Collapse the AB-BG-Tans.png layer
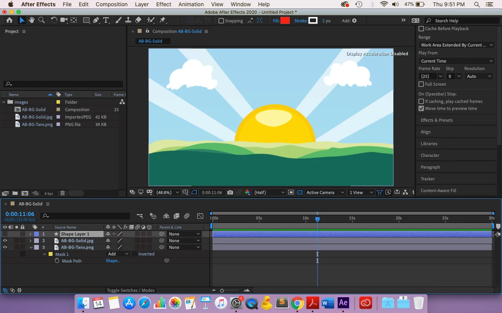Viewport: 502px width, 313px height. (x=31, y=247)
